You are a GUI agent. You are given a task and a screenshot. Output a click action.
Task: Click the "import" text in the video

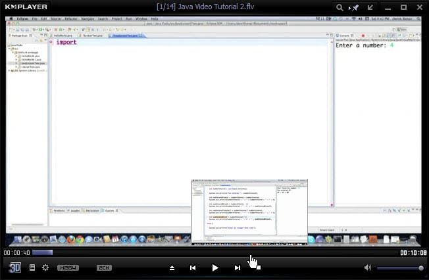pyautogui.click(x=66, y=42)
